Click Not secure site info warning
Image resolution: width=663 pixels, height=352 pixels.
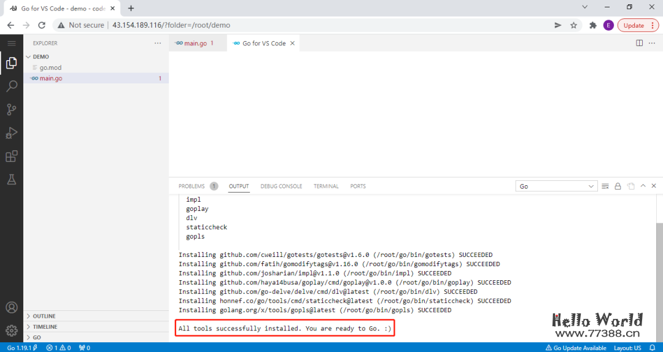pos(81,25)
